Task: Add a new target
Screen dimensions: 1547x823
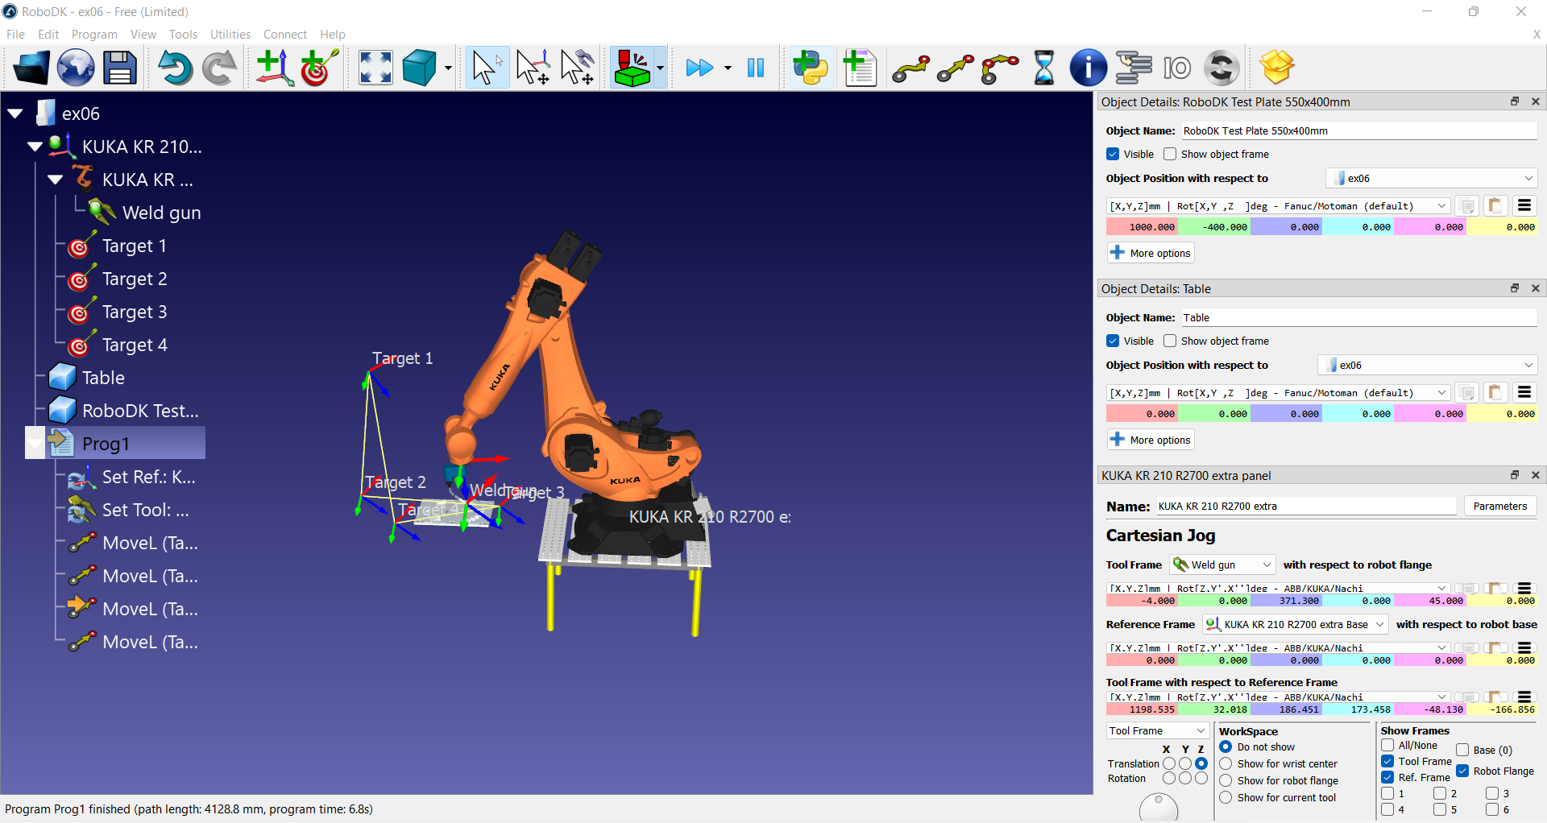Action: pyautogui.click(x=319, y=68)
